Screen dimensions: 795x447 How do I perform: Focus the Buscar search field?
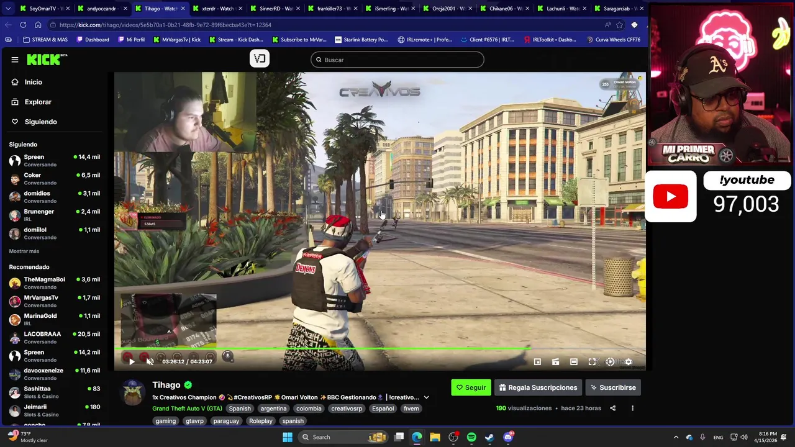click(397, 60)
